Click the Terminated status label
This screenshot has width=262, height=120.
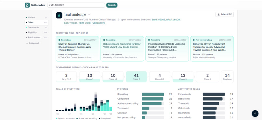(123, 108)
